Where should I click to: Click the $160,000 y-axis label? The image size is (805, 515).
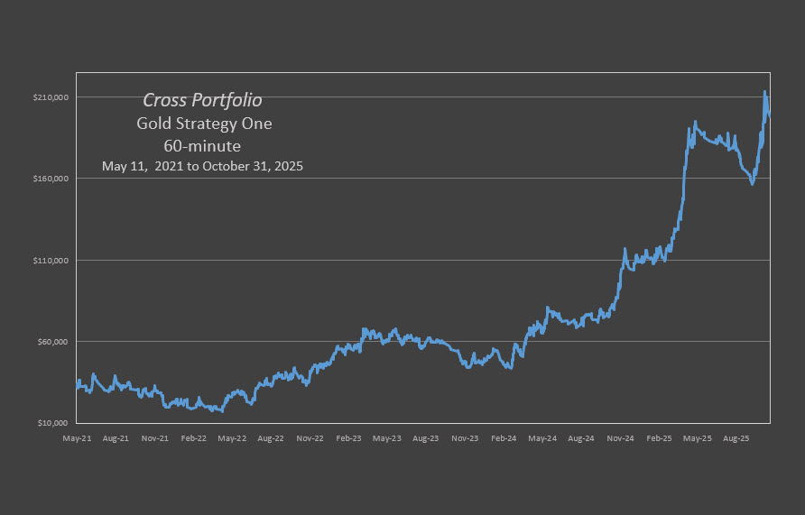click(x=52, y=179)
